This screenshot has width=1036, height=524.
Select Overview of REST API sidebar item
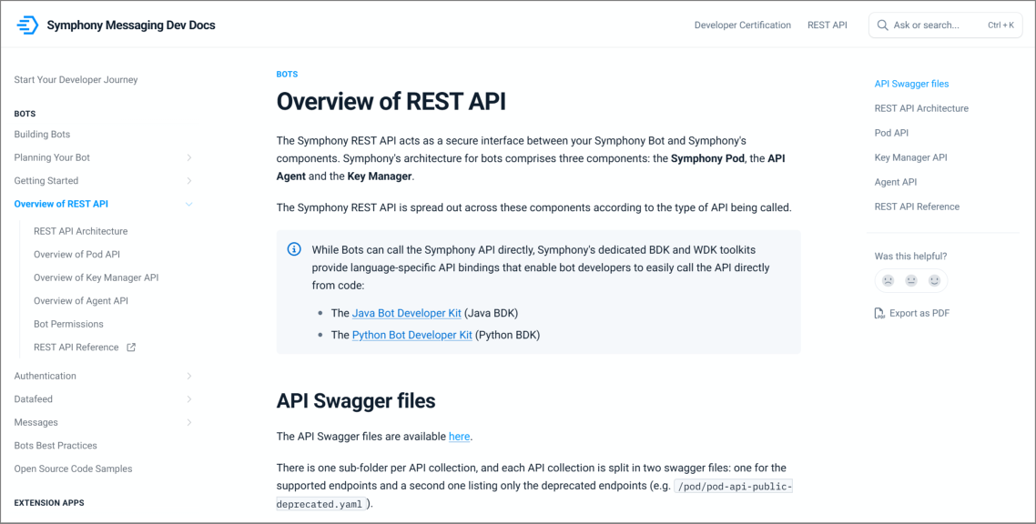click(x=61, y=204)
